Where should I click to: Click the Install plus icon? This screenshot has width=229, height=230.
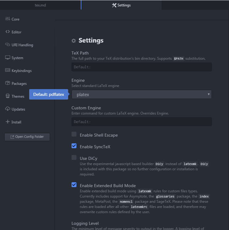coord(8,122)
